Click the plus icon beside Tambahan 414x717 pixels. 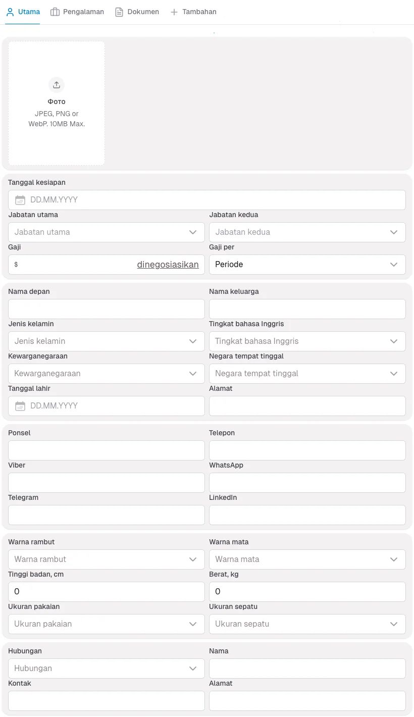(174, 11)
